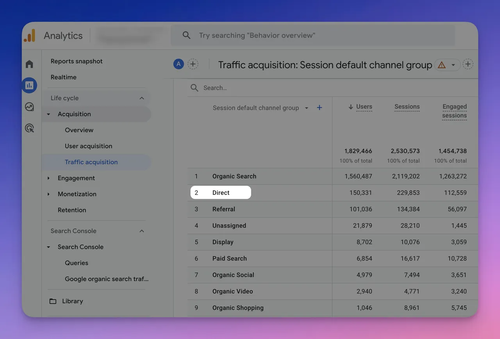Click dashed plus icon right of report title
This screenshot has width=500, height=339.
click(468, 64)
